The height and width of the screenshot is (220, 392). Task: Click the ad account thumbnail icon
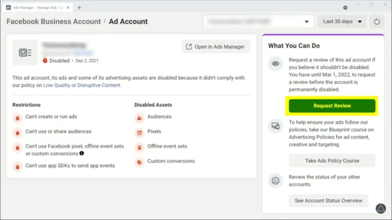pos(25,53)
